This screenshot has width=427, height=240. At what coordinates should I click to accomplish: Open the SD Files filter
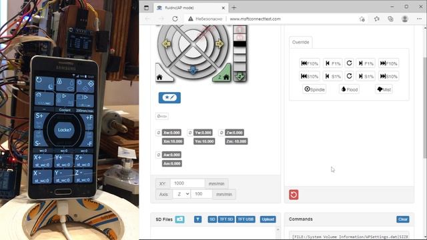click(198, 219)
